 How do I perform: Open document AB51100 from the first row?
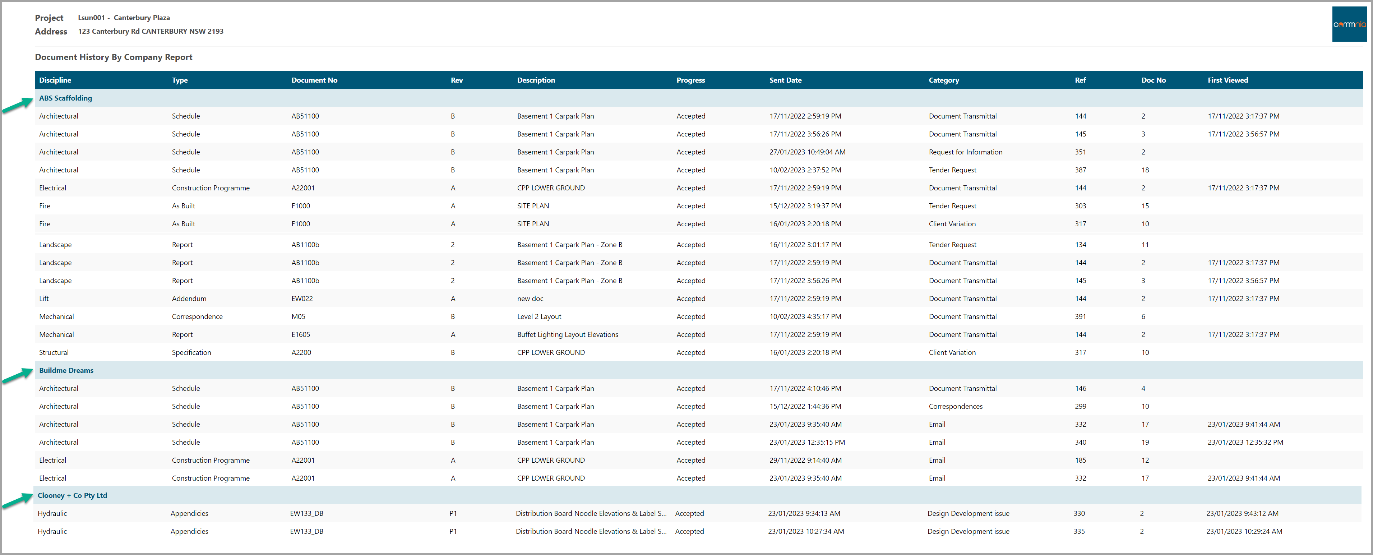pos(305,116)
